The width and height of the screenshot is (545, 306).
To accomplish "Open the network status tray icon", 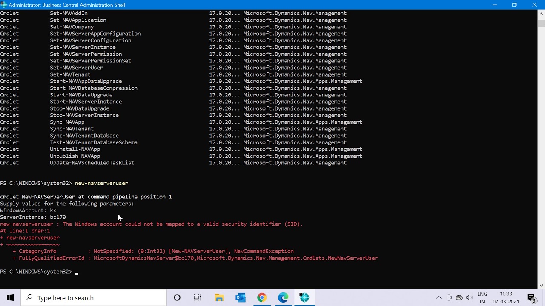I will coord(459,297).
